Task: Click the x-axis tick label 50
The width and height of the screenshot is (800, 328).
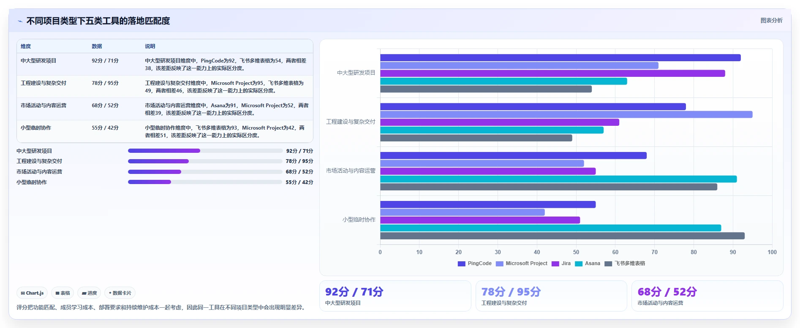Action: [x=576, y=252]
